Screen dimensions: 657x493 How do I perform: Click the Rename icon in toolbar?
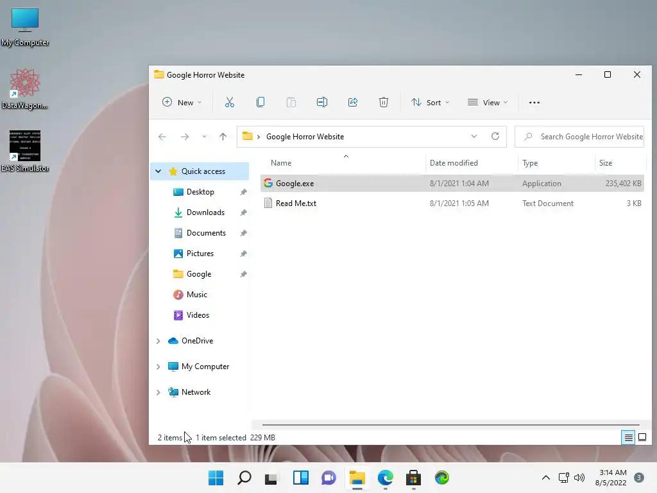[x=322, y=102]
